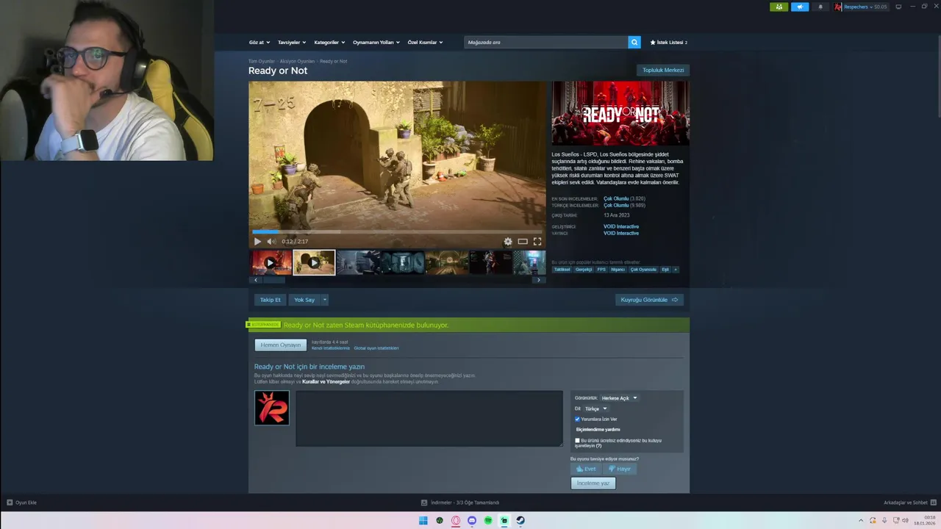Check the free product received checkbox
The width and height of the screenshot is (941, 529).
[x=577, y=441]
